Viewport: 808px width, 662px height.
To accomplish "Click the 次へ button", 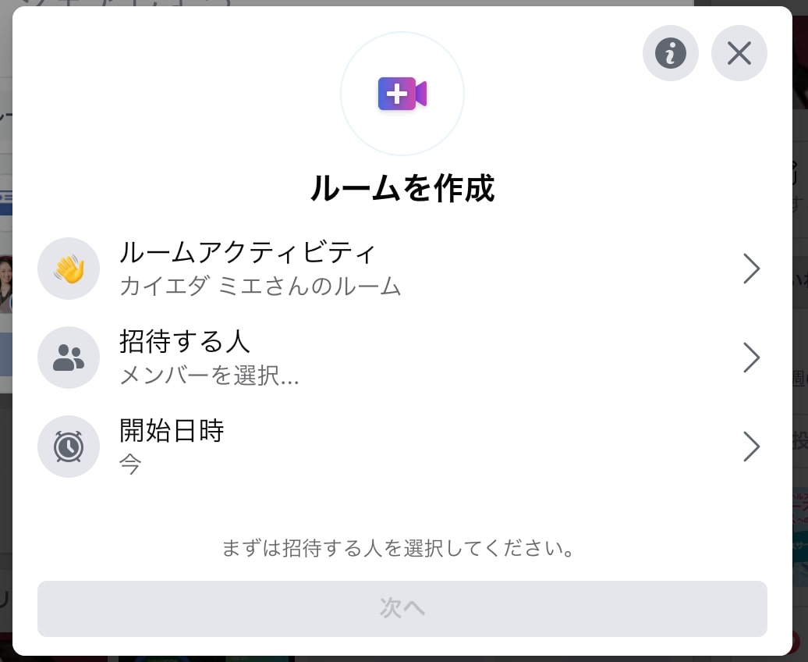I will pos(402,609).
